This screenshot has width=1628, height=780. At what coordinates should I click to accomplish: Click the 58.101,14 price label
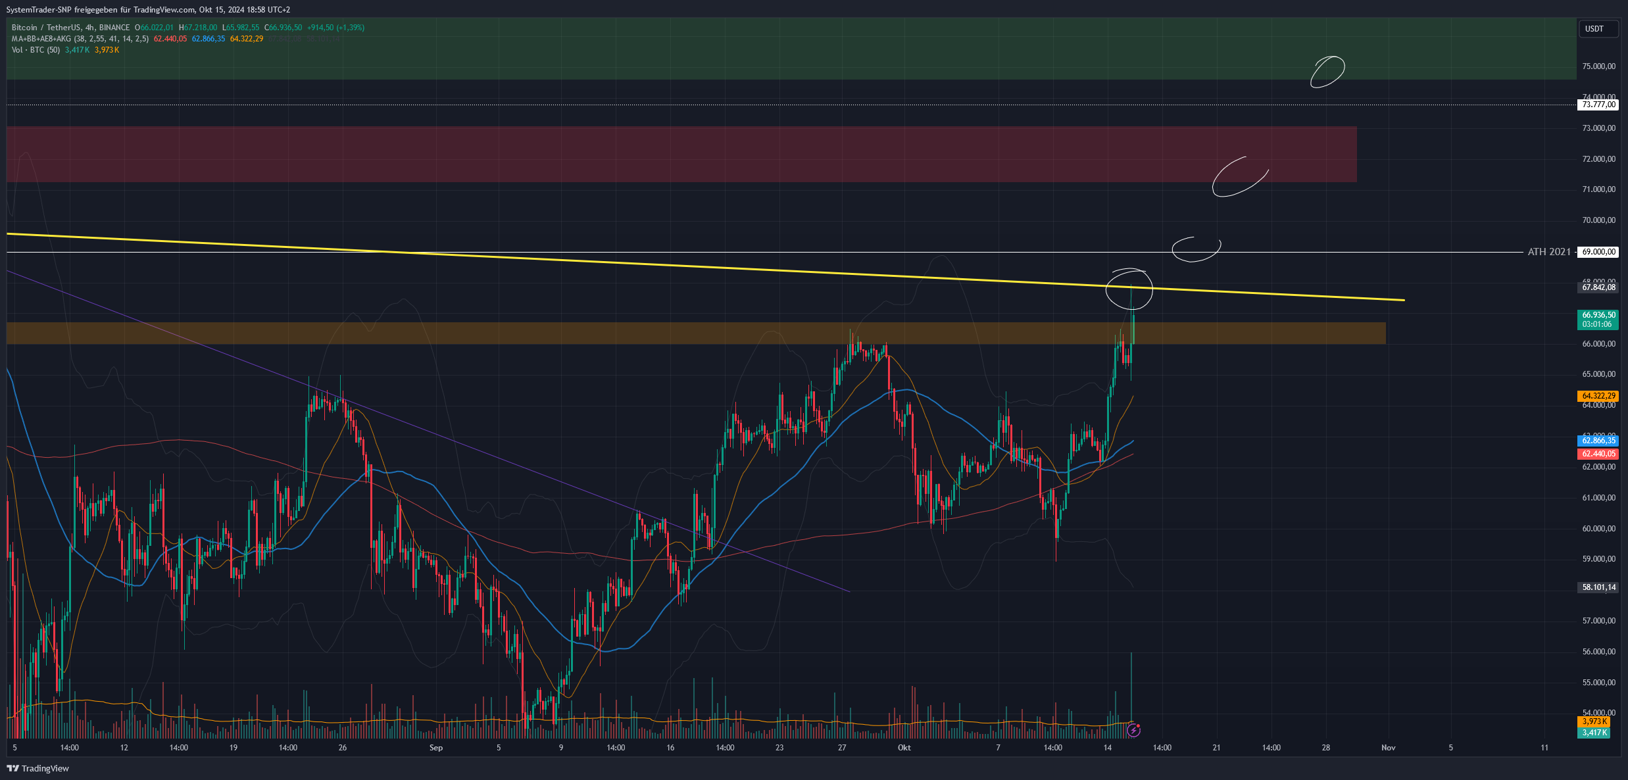[x=1598, y=587]
